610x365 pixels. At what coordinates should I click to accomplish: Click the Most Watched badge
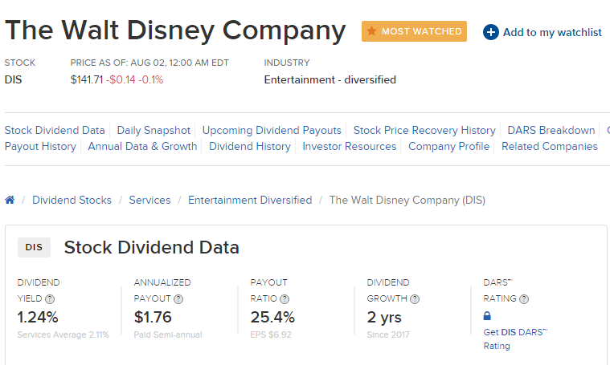[414, 31]
